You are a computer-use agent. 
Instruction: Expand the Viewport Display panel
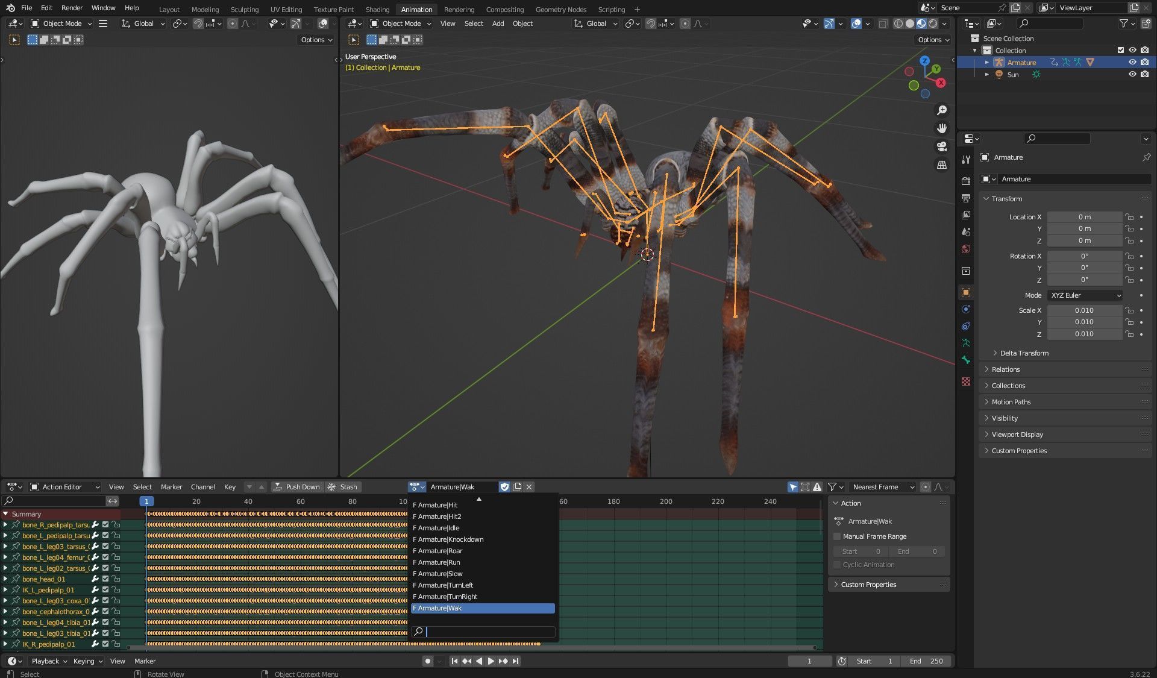point(1065,435)
